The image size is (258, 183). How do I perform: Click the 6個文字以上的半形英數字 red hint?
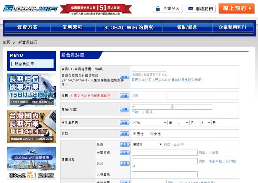90,96
